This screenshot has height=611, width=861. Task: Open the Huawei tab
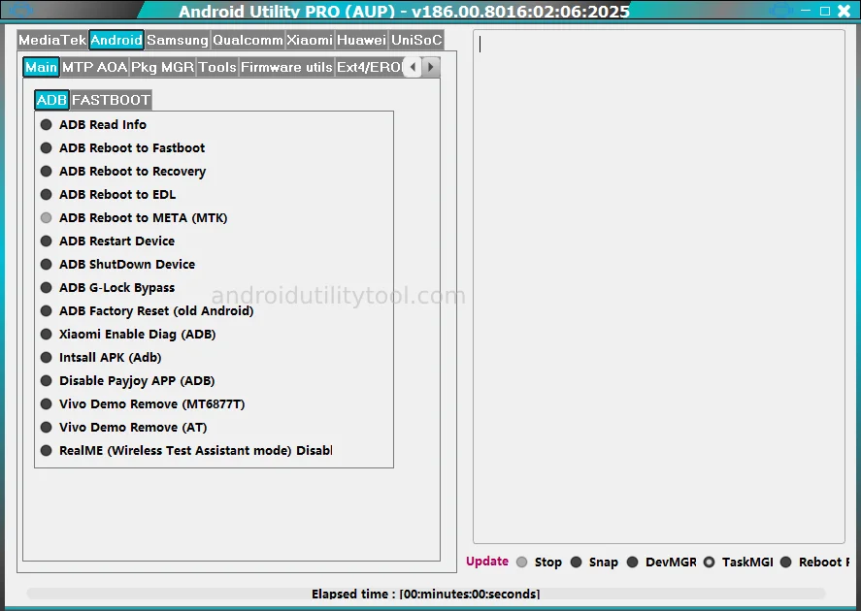coord(362,40)
